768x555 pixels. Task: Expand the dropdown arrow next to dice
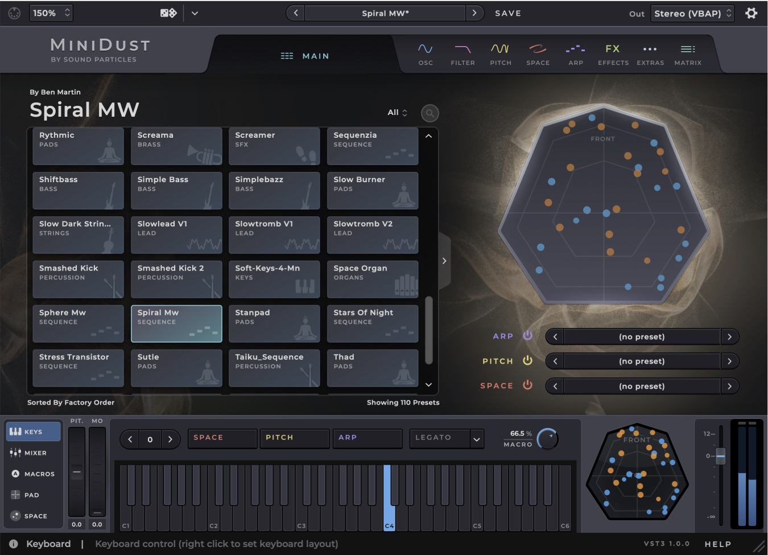(195, 13)
